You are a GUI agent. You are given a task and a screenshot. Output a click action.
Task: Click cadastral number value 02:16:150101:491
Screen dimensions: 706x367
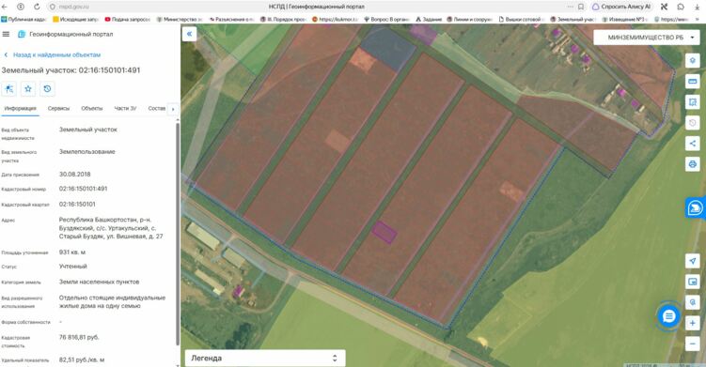tap(84, 189)
